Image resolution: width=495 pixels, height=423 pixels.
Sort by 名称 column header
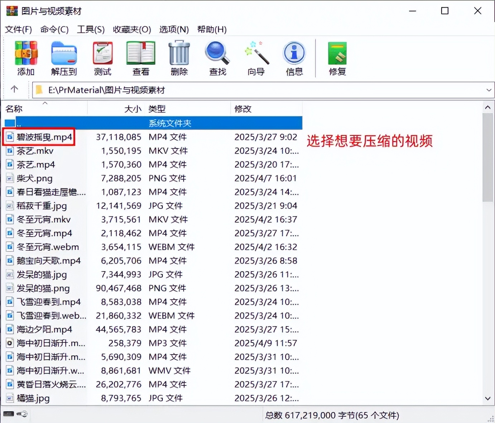coord(14,109)
